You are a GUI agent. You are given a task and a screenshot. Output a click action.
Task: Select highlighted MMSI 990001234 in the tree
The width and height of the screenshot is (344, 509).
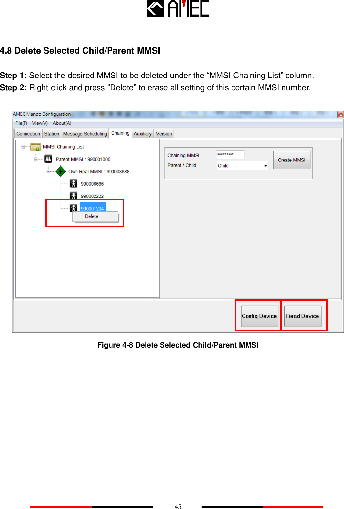pyautogui.click(x=93, y=208)
